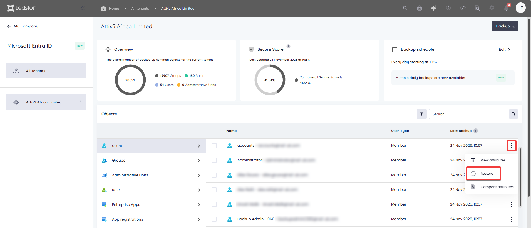
Task: Click the Last Backup info icon
Action: pos(476,131)
